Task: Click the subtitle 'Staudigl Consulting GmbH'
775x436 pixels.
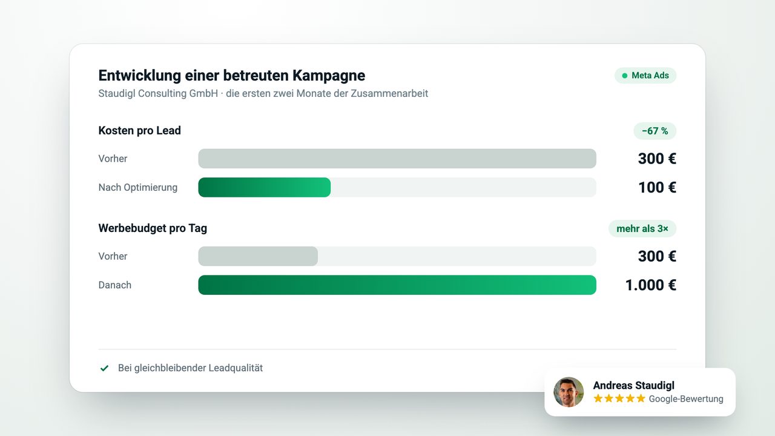Action: (x=158, y=94)
